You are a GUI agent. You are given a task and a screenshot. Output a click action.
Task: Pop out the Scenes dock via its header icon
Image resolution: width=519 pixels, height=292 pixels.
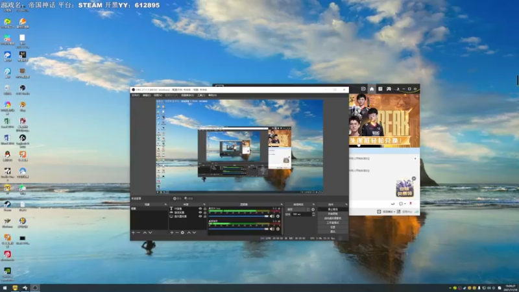click(x=165, y=204)
